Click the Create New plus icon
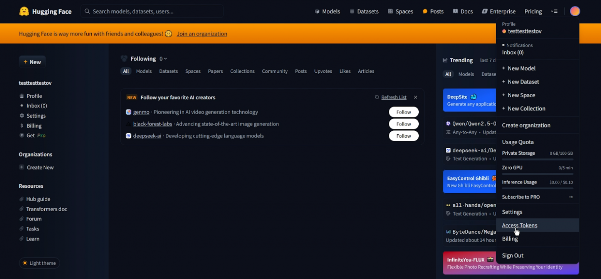This screenshot has width=601, height=279. point(22,167)
